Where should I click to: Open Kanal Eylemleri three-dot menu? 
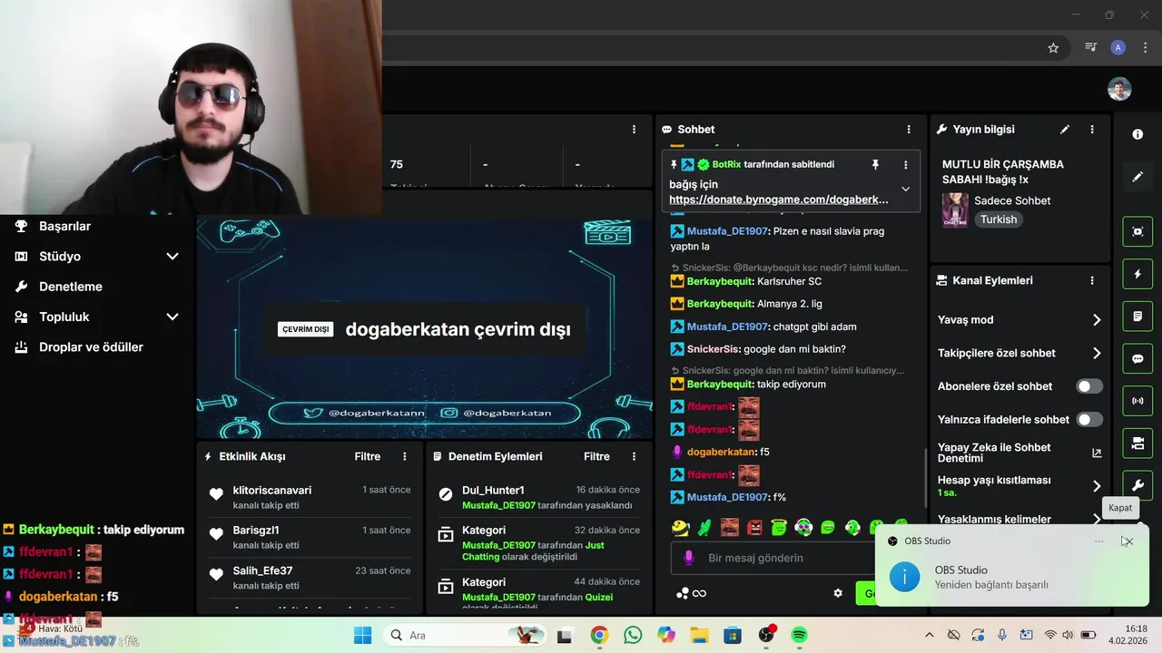pyautogui.click(x=1092, y=281)
